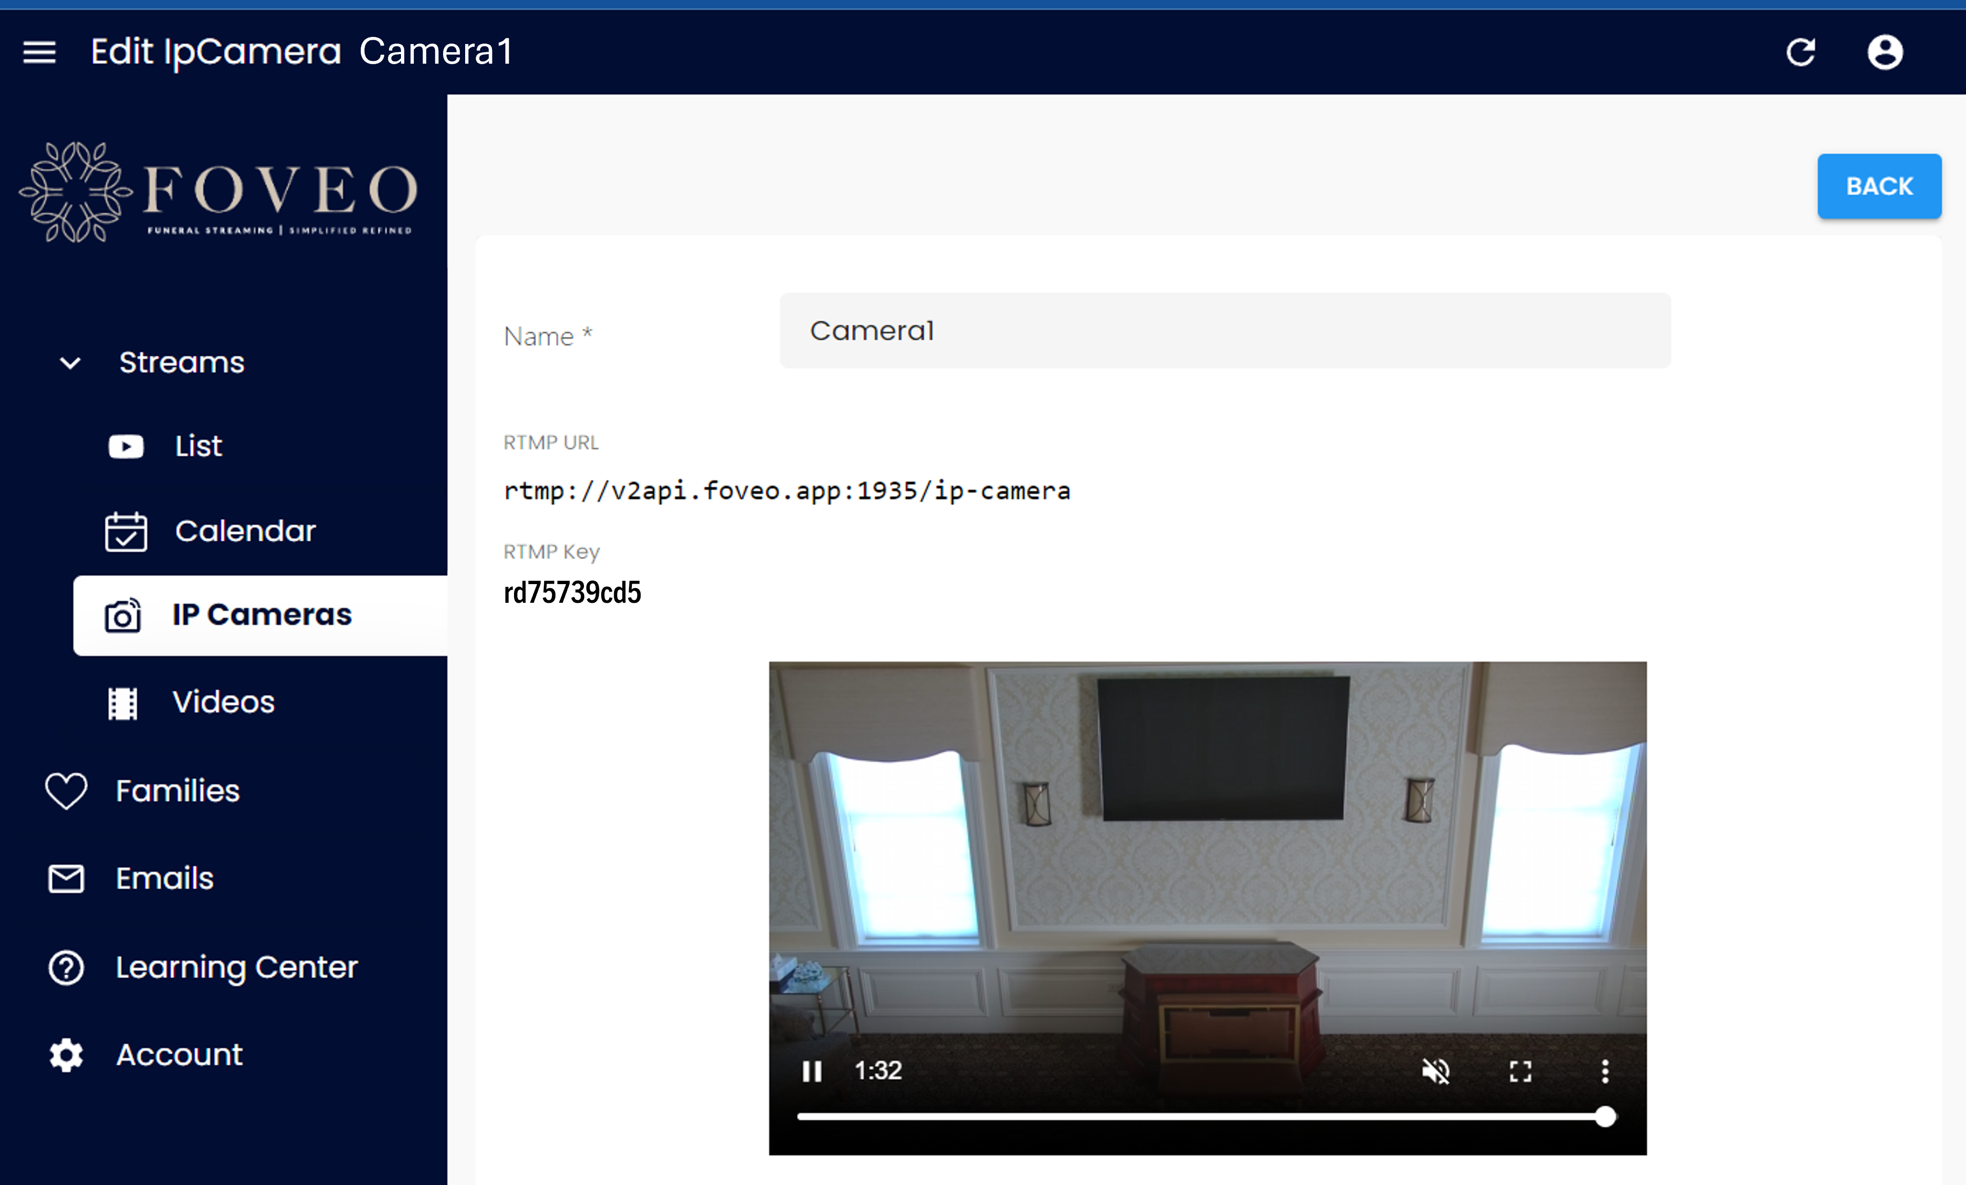Screen dimensions: 1966x1185
Task: Open the Calendar icon
Action: pos(125,531)
